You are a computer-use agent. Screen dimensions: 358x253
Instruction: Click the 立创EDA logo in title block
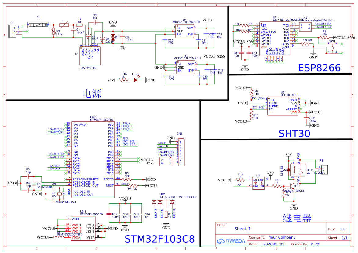231,241
